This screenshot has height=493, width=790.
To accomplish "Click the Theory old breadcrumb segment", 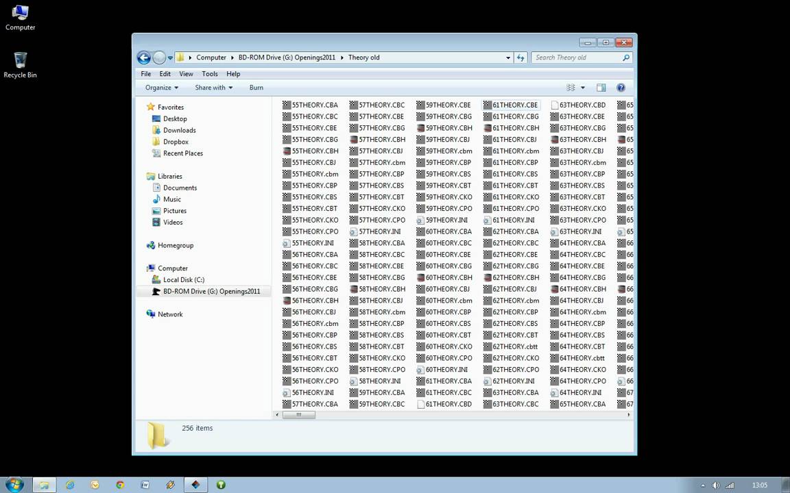I will [363, 58].
